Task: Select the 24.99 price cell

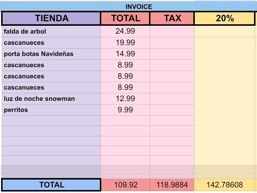Action: [x=125, y=31]
